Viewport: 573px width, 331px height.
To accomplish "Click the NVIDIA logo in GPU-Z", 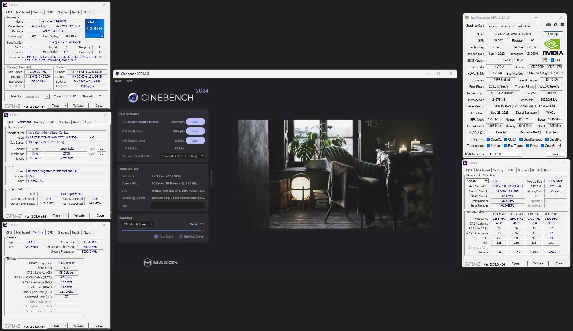I will coord(553,47).
